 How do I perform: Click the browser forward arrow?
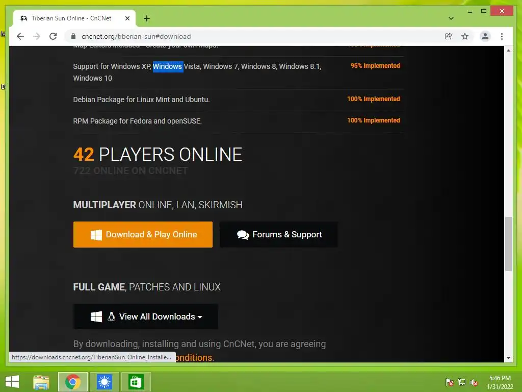click(x=37, y=36)
